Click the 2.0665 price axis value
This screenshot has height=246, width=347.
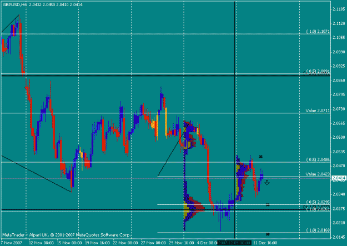(339, 123)
